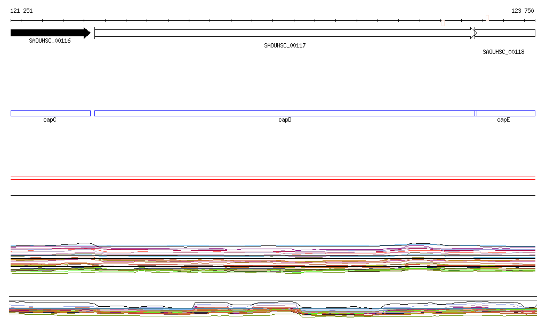
Task: Click the pink marker above the ruler
Action: coord(487,17)
